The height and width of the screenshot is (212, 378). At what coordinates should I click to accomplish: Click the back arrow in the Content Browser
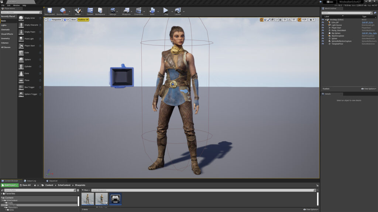[x=35, y=185]
